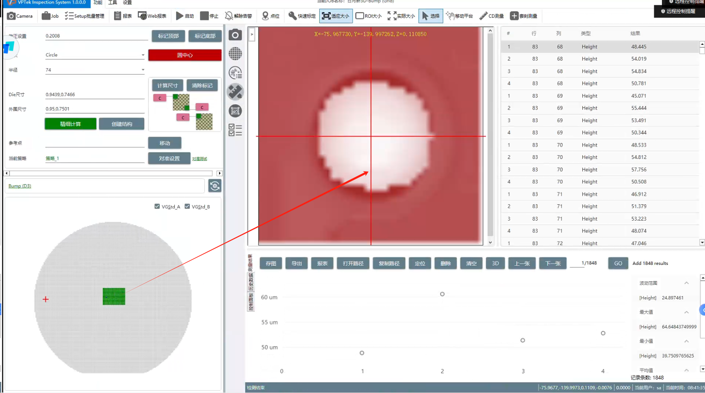This screenshot has width=705, height=393.
Task: Click the checklist icon in side strip
Action: pyautogui.click(x=235, y=130)
